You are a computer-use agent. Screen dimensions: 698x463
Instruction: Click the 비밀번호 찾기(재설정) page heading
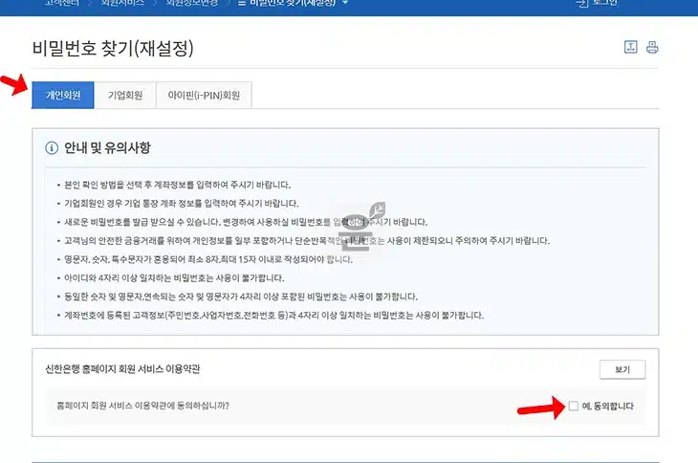[x=113, y=48]
